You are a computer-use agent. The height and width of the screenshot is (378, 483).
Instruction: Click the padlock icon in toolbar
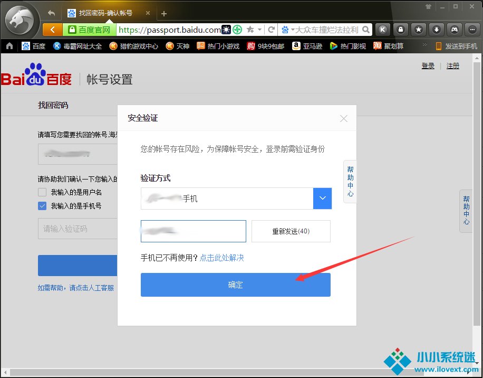pos(401,30)
